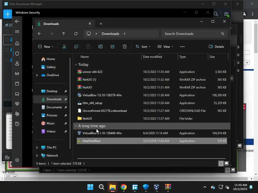Expand the Downloads breadcrumb chevron
The image size is (258, 193).
[x=124, y=34]
